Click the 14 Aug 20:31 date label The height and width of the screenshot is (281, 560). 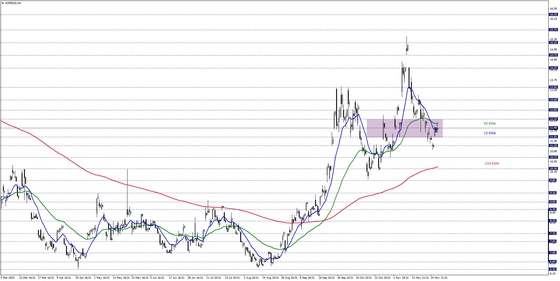pos(270,278)
